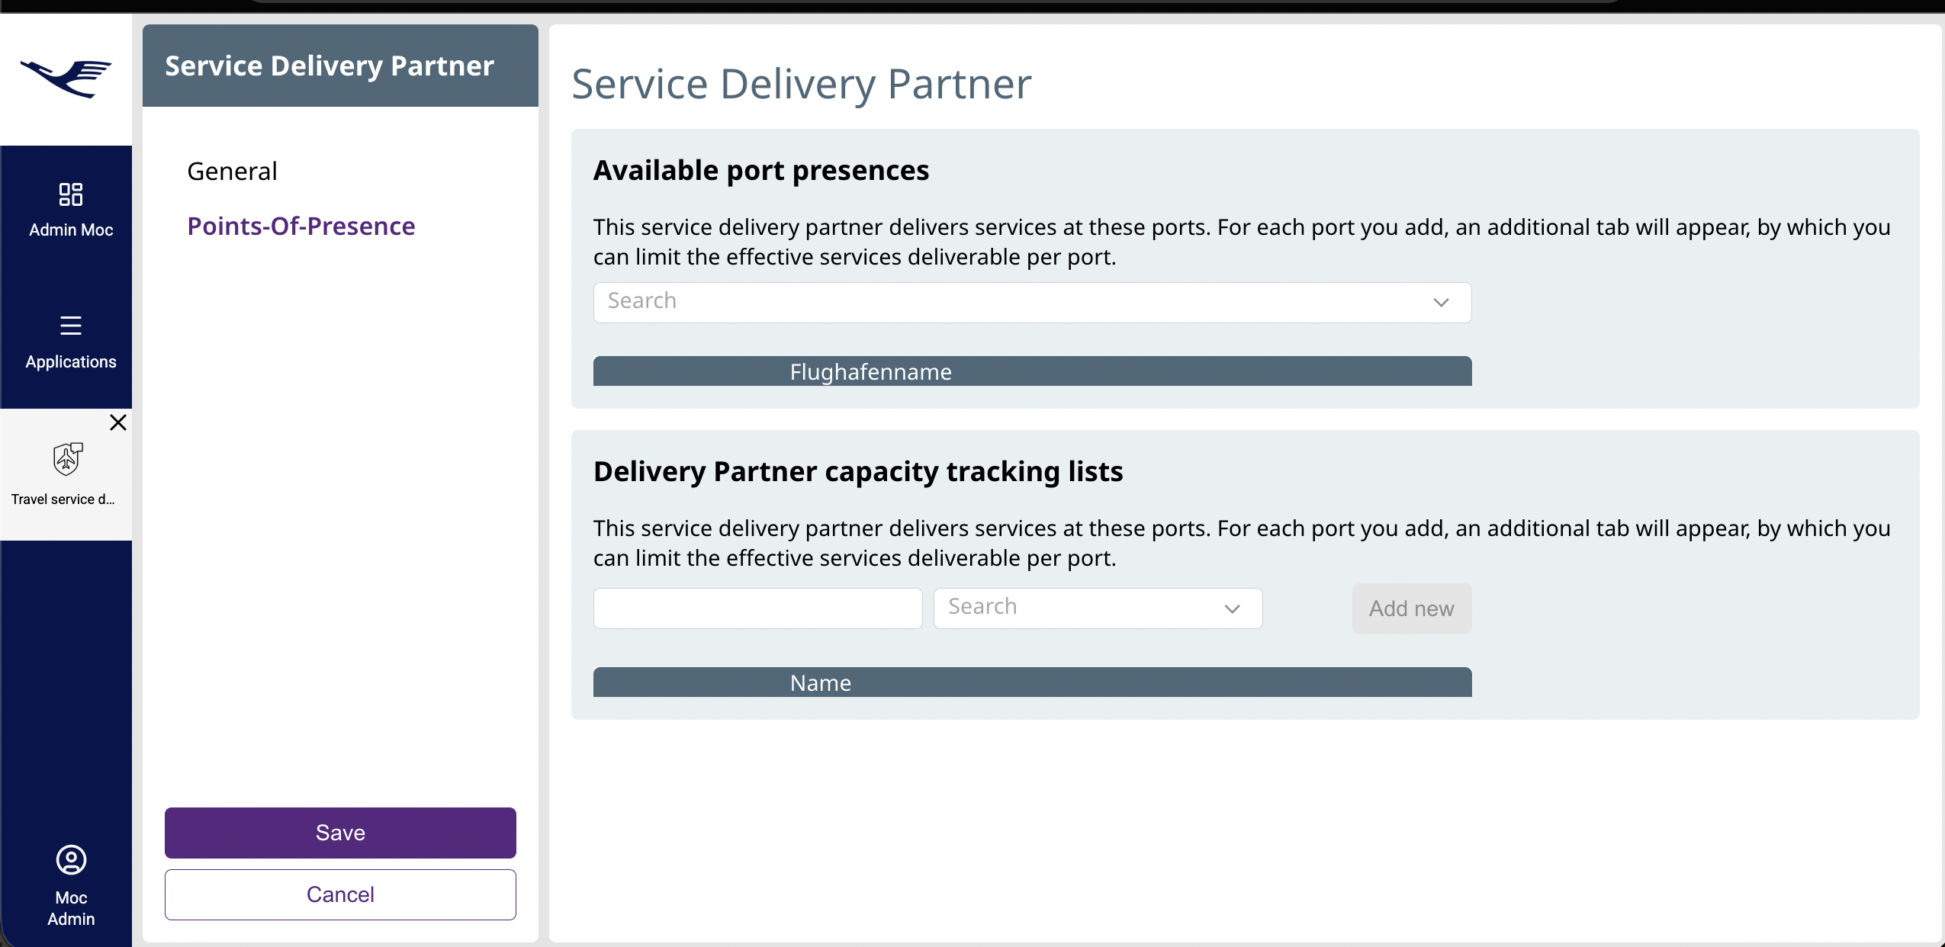This screenshot has width=1945, height=947.
Task: Open Moc Admin user profile icon
Action: [71, 860]
